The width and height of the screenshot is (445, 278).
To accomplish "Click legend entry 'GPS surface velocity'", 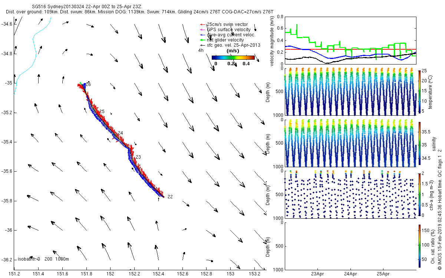I will click(x=228, y=29).
